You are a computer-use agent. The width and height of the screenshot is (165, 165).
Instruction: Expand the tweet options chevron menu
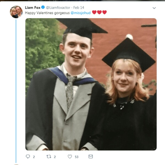tap(154, 8)
